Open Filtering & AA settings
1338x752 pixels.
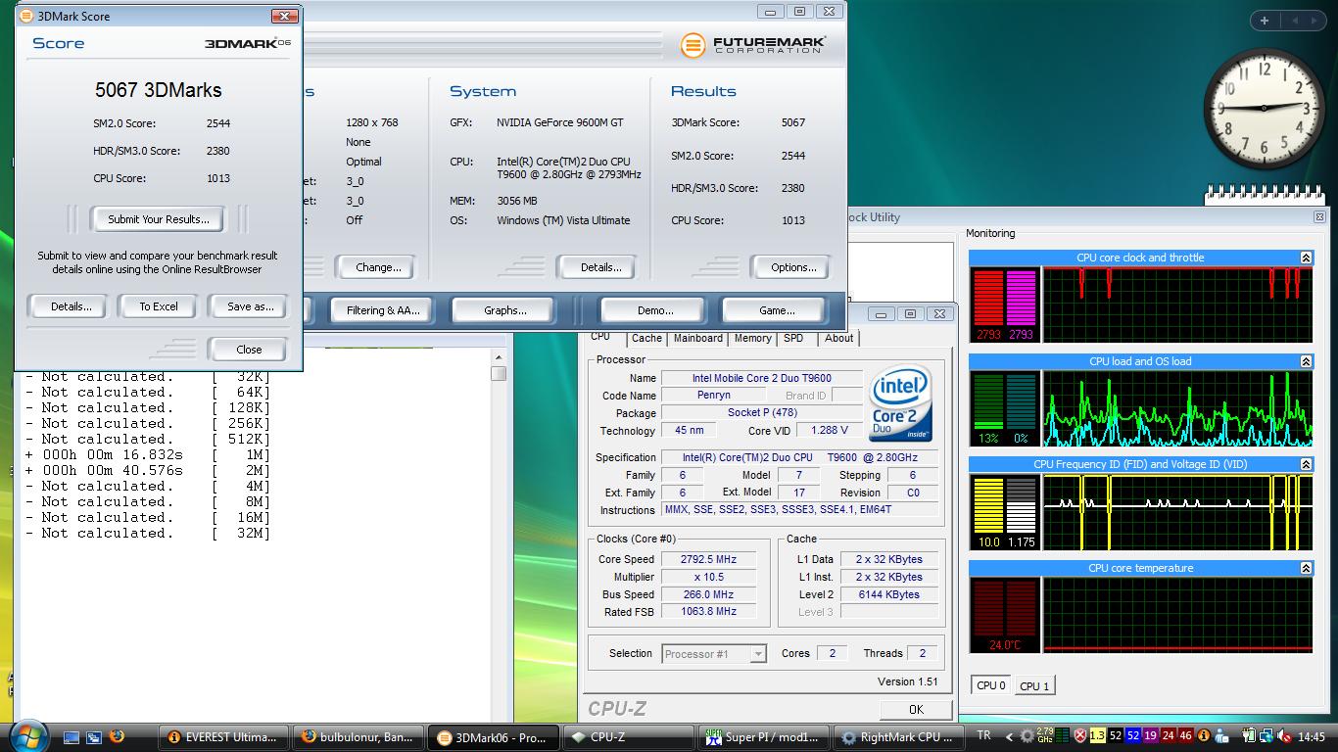coord(383,310)
